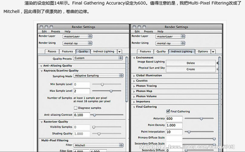
Task: Click Point Interpolation value field
Action: tap(174, 132)
